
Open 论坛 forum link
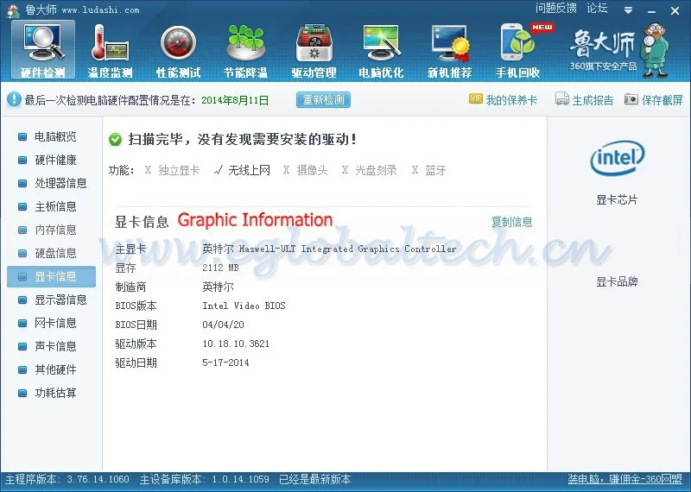[597, 8]
